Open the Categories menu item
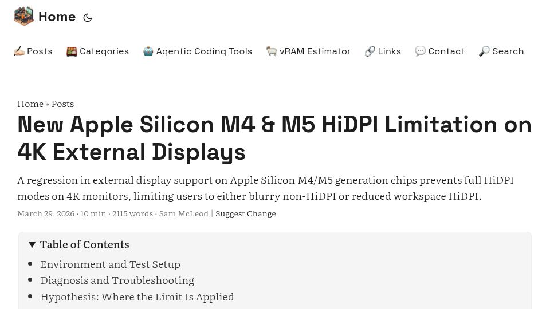 click(x=104, y=51)
